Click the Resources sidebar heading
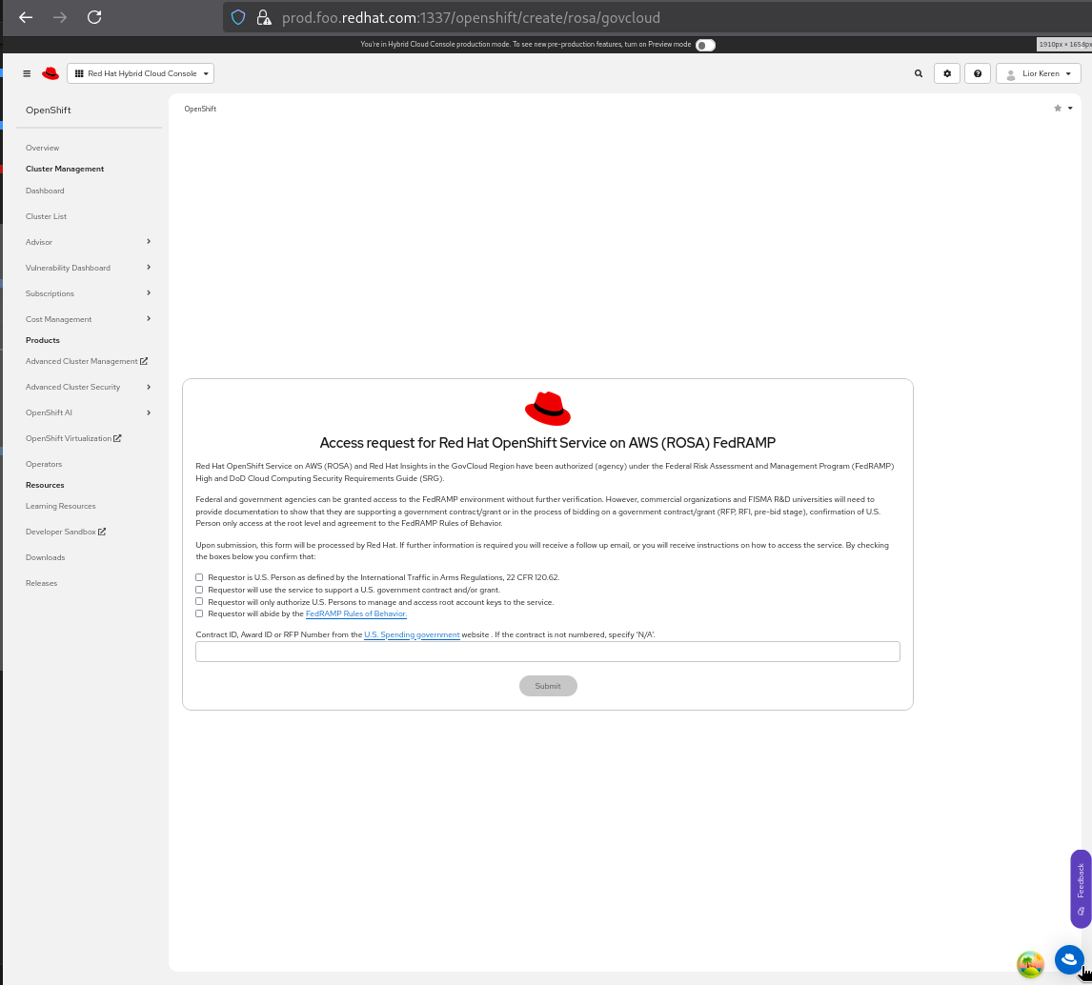The image size is (1092, 985). pyautogui.click(x=45, y=485)
